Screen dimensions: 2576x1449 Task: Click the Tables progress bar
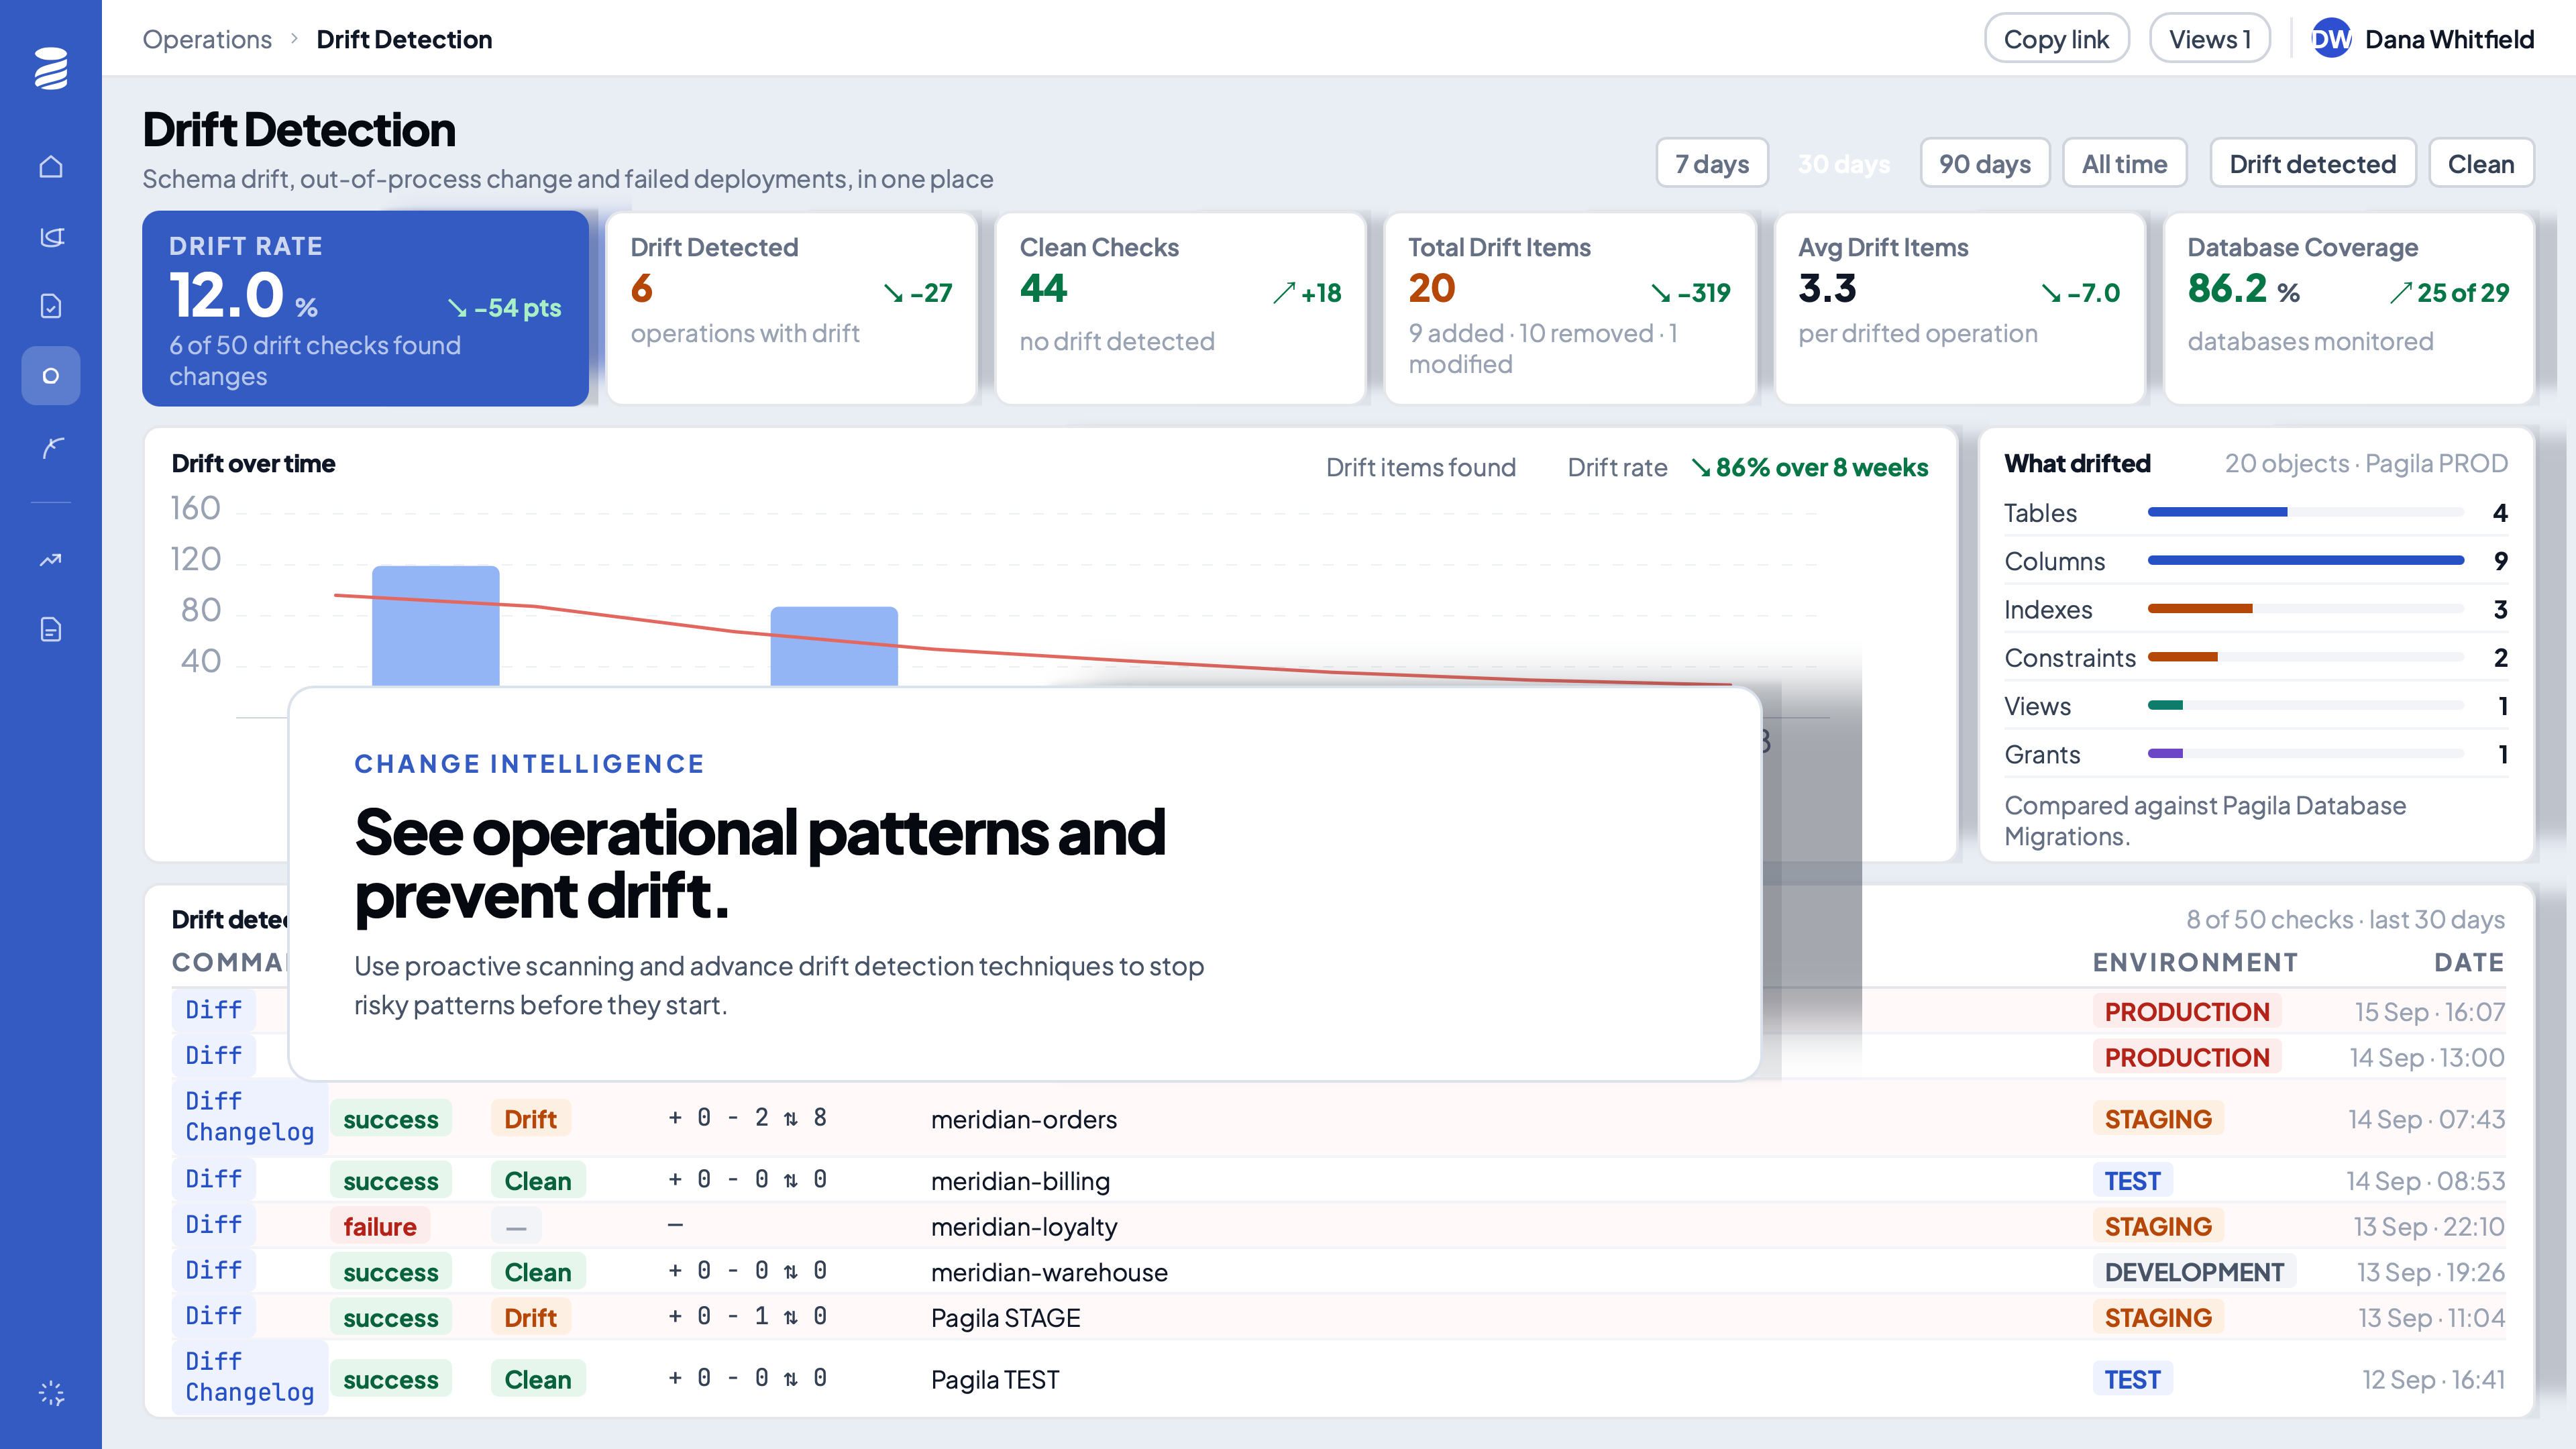(x=2305, y=512)
